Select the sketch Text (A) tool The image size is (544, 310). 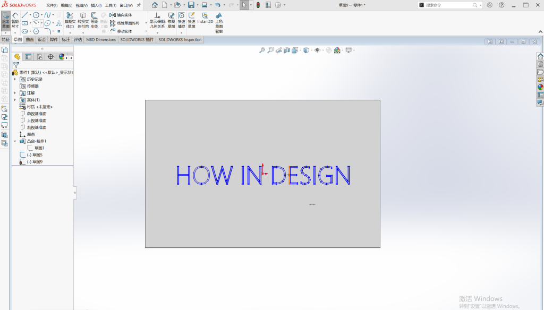[58, 23]
